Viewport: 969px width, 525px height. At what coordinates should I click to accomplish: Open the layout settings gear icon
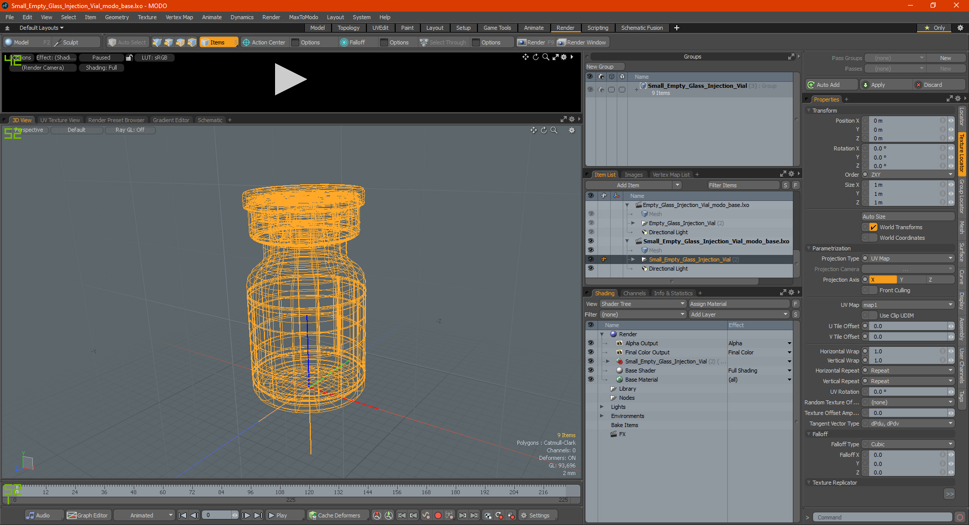click(x=960, y=28)
